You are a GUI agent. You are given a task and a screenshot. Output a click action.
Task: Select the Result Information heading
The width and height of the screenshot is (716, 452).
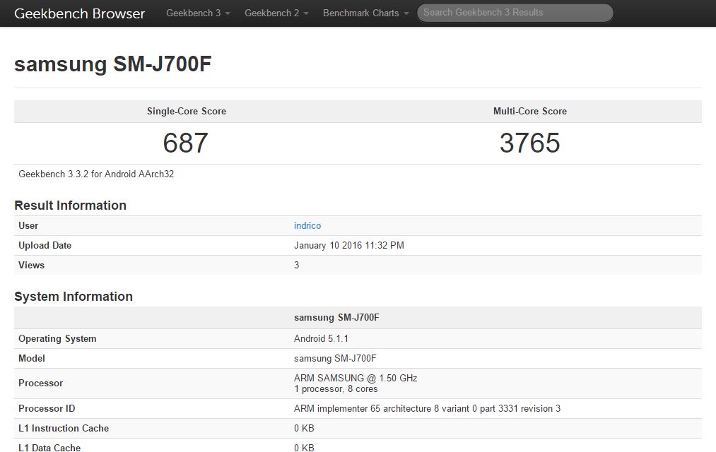click(x=70, y=206)
